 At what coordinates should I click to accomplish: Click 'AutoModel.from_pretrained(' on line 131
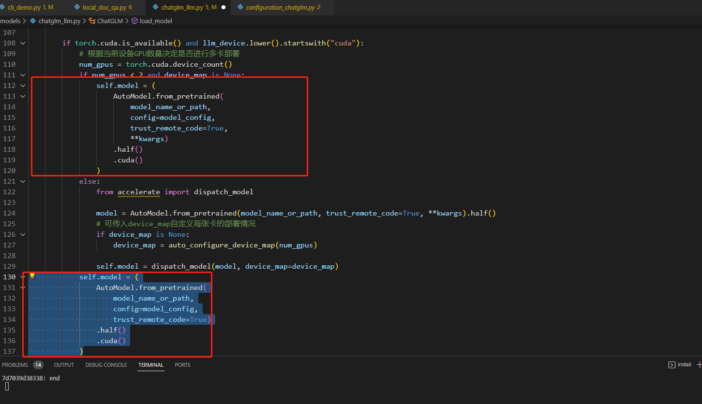click(151, 288)
